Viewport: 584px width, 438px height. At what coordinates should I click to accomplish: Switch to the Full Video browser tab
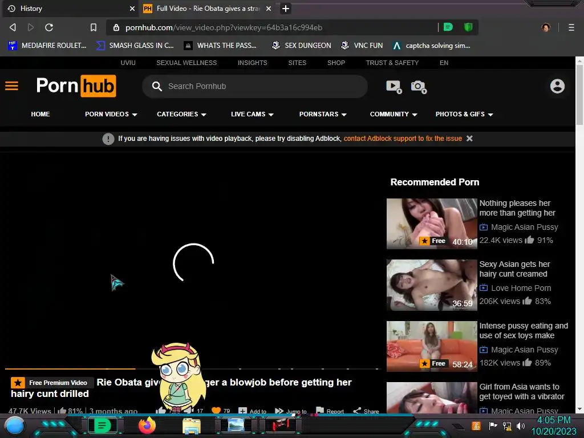pos(206,9)
